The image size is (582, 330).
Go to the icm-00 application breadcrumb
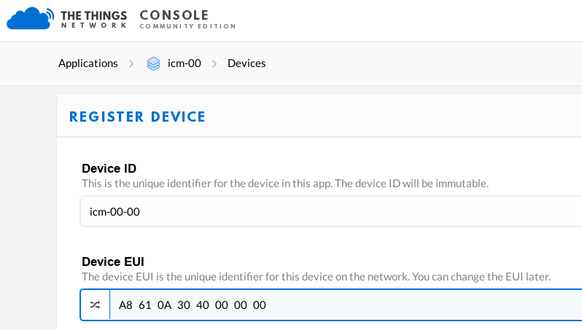184,63
